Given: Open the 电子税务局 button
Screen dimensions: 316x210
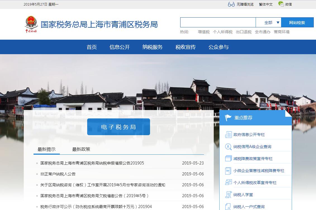Looking at the screenshot, I should tap(118, 127).
